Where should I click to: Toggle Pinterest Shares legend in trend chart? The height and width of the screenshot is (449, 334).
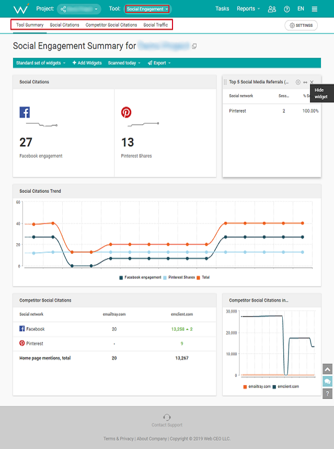point(179,277)
